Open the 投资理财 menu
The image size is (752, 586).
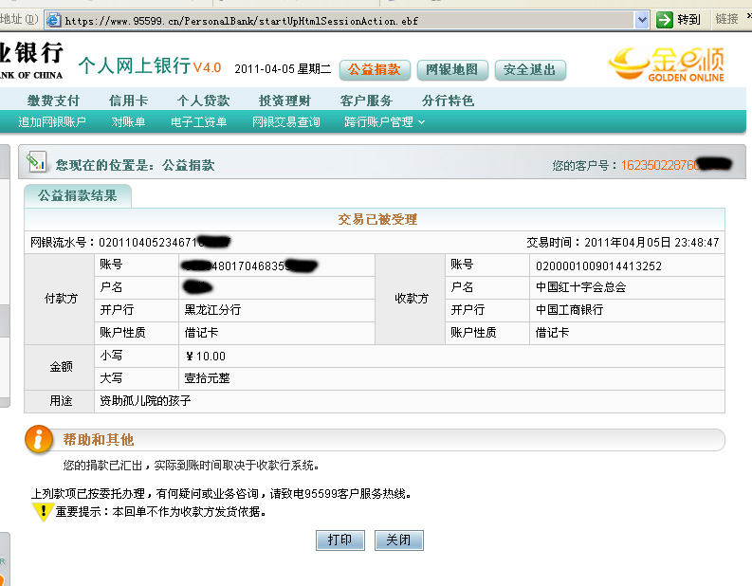(x=284, y=101)
